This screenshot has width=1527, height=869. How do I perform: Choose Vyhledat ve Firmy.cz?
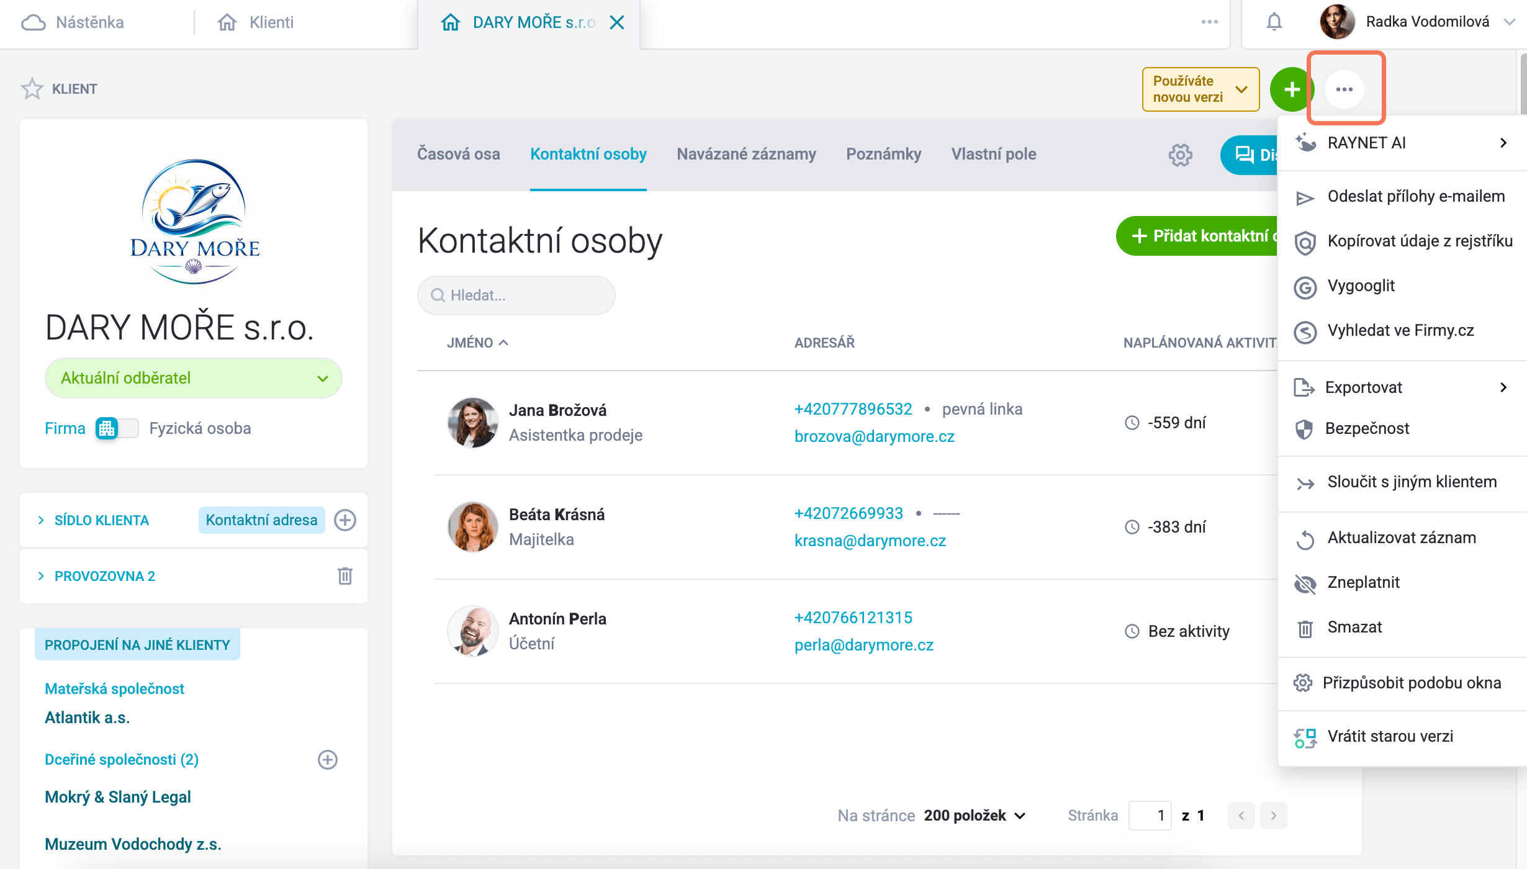click(x=1402, y=330)
